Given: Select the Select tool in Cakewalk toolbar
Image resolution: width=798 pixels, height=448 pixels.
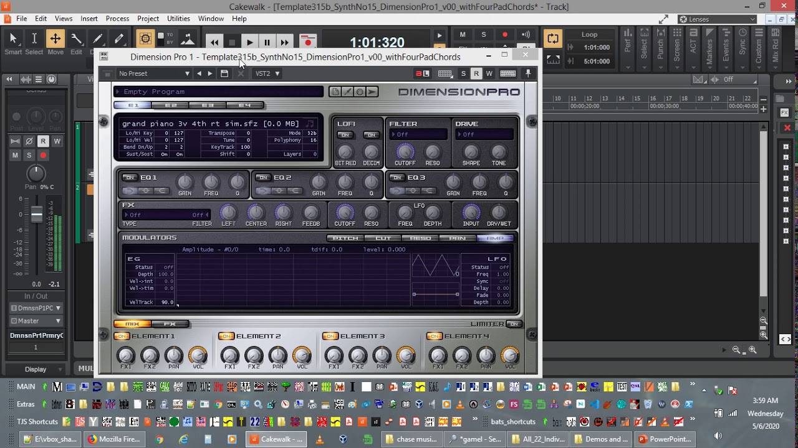Looking at the screenshot, I should pos(34,39).
